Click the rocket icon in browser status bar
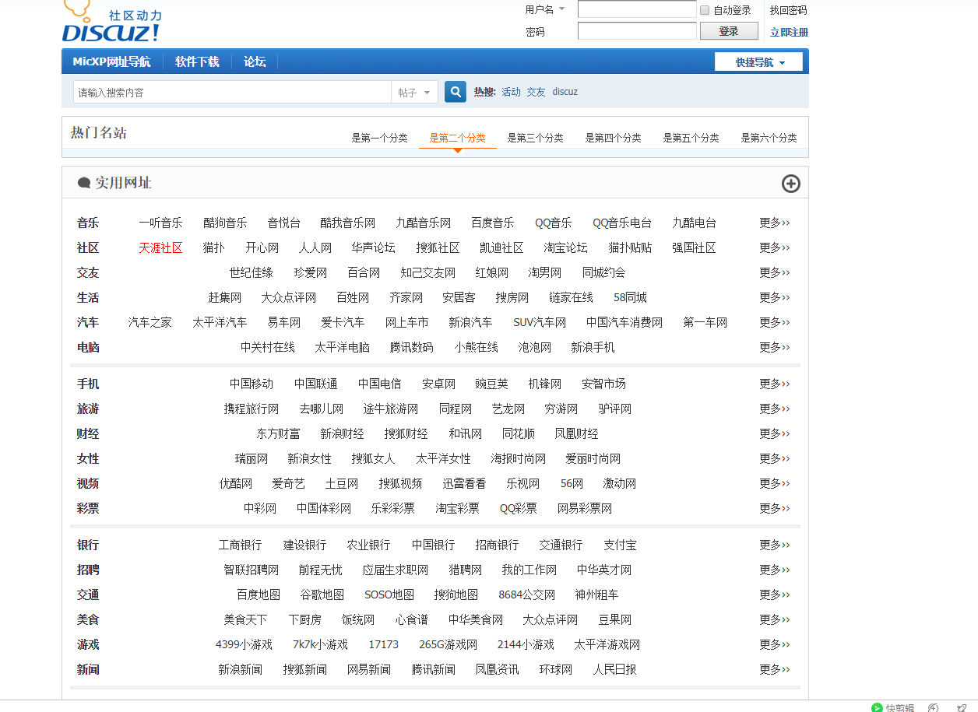The width and height of the screenshot is (978, 712). click(x=962, y=707)
